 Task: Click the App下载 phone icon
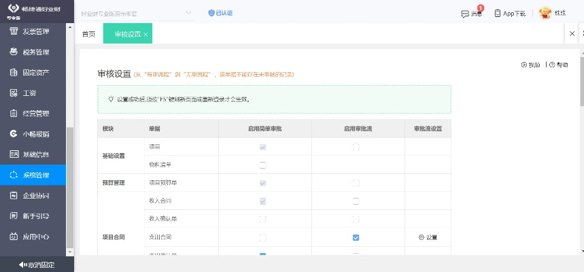point(498,14)
